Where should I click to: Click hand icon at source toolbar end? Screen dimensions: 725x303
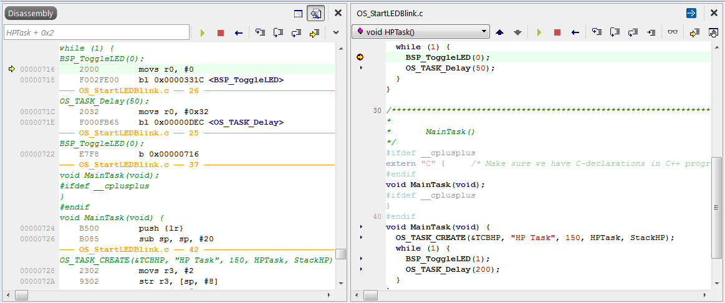(713, 32)
